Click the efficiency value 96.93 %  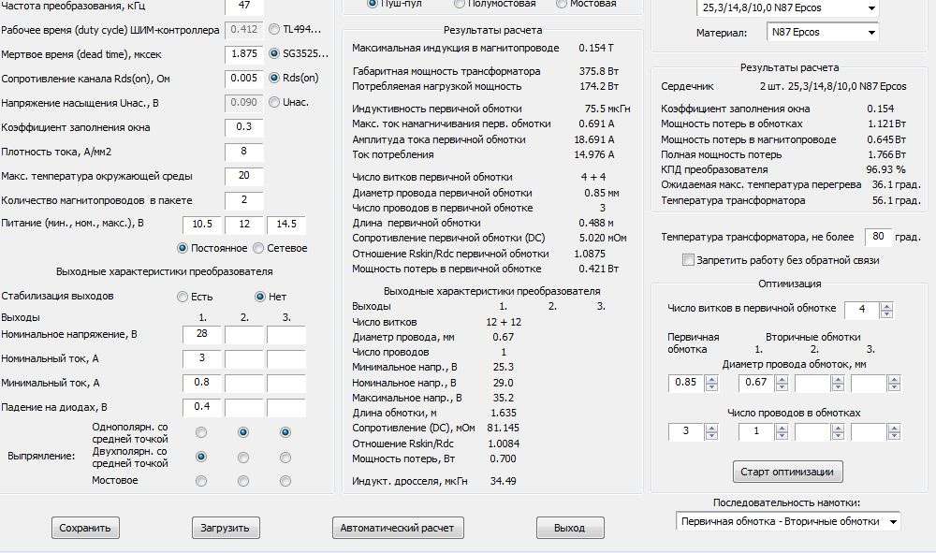[885, 169]
